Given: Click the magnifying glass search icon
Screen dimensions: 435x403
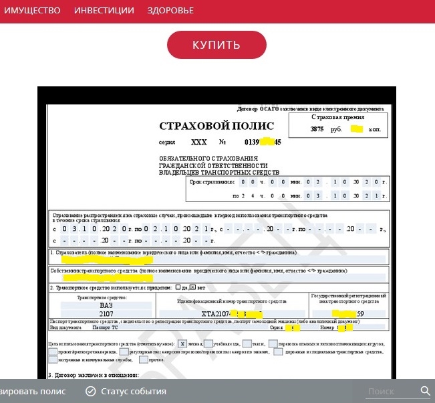Looking at the screenshot, I should (425, 391).
